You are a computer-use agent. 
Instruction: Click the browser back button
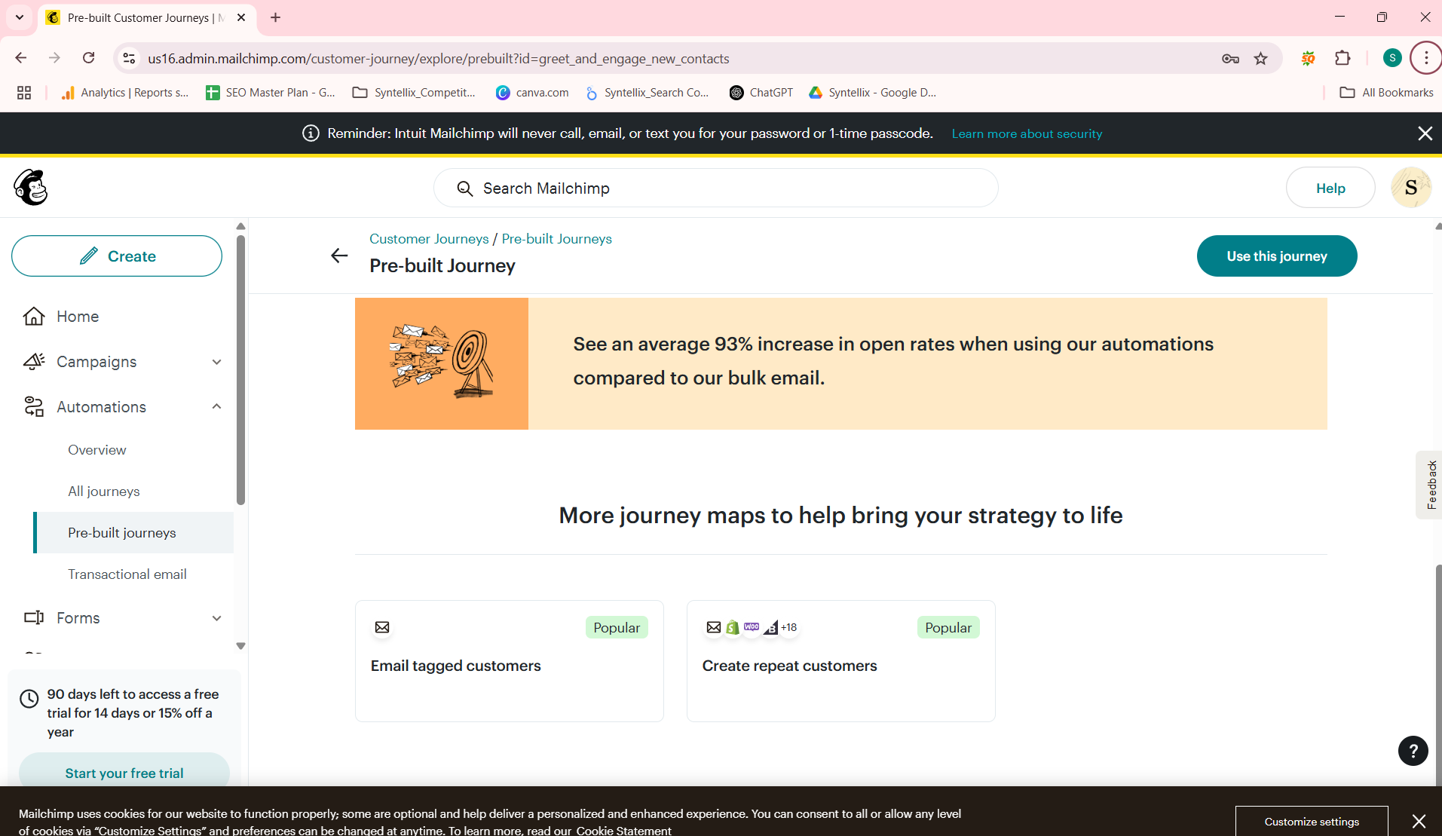point(21,58)
